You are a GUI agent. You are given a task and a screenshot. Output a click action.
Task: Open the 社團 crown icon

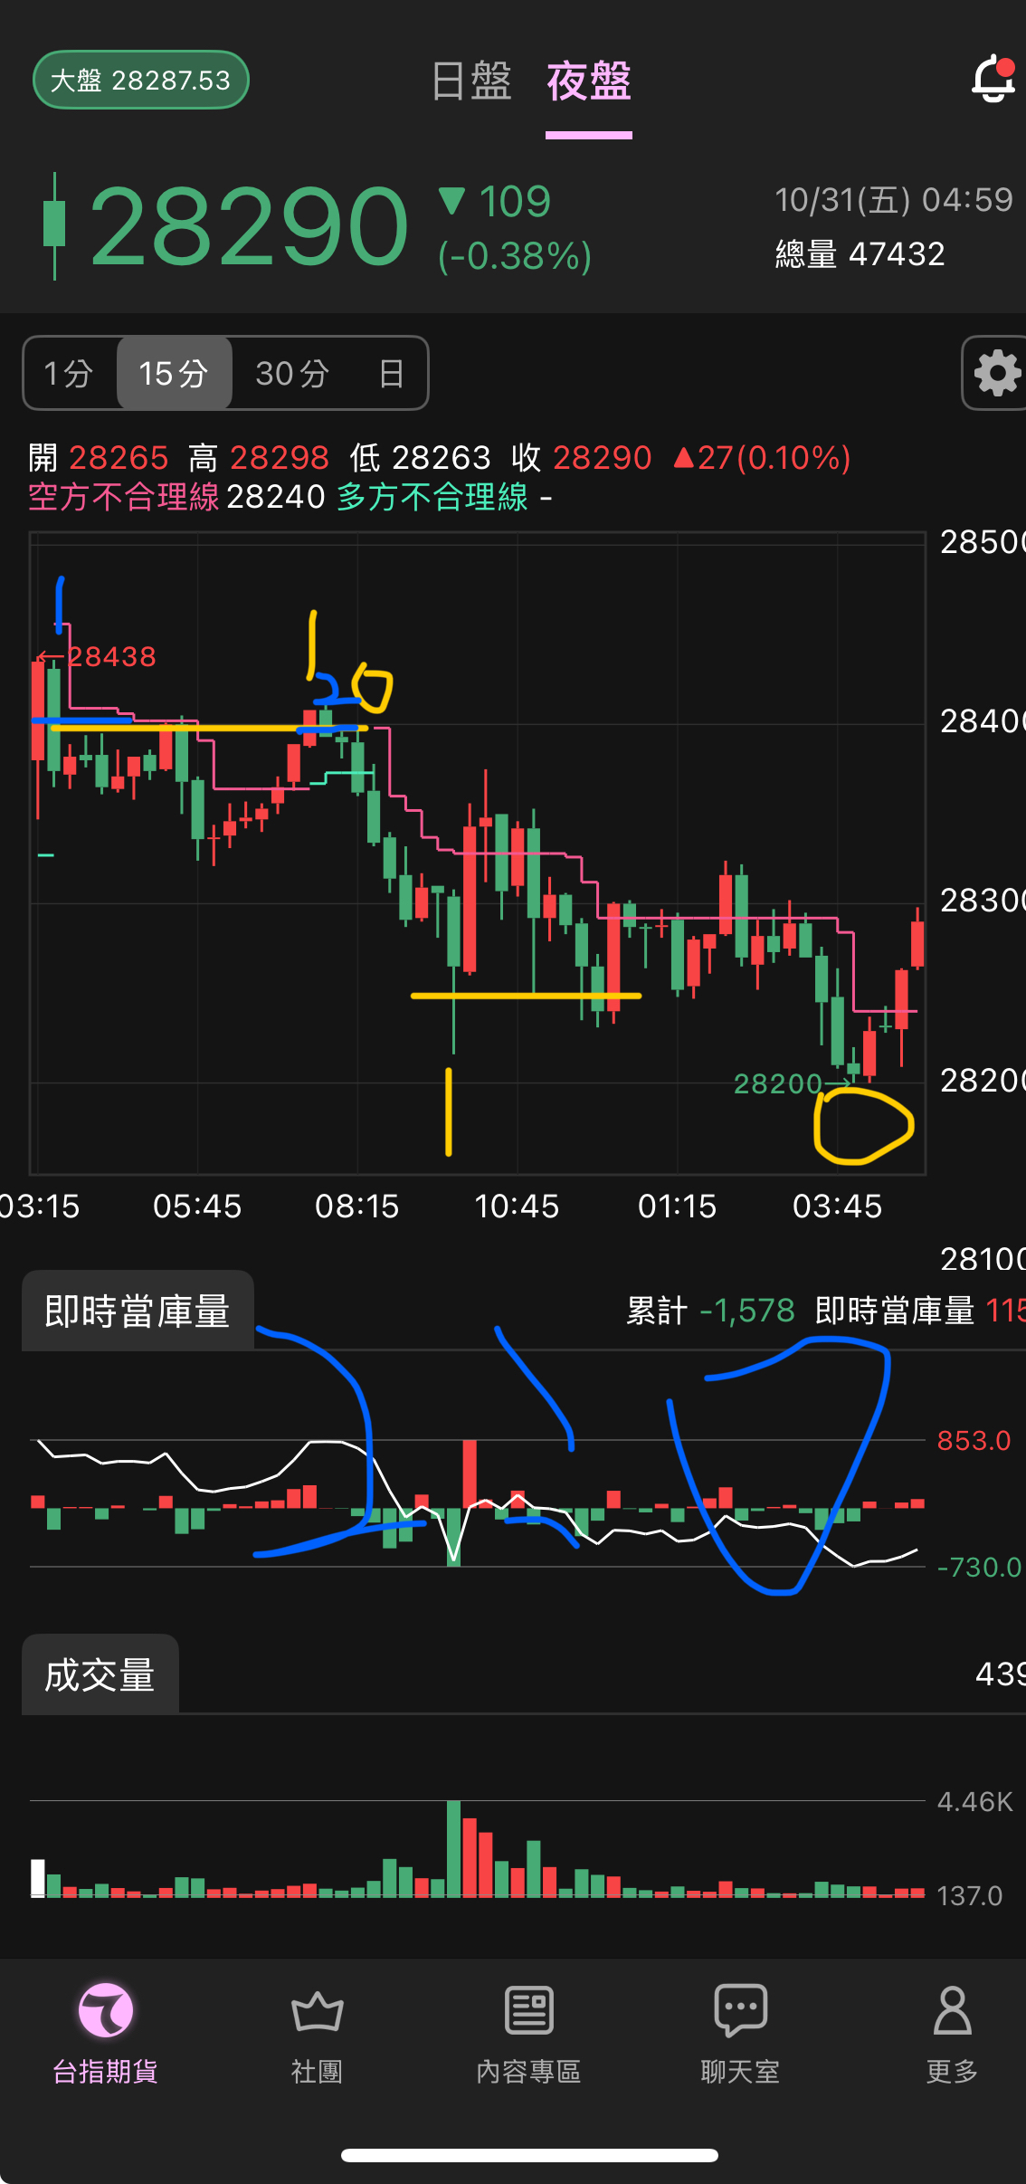click(x=317, y=2011)
